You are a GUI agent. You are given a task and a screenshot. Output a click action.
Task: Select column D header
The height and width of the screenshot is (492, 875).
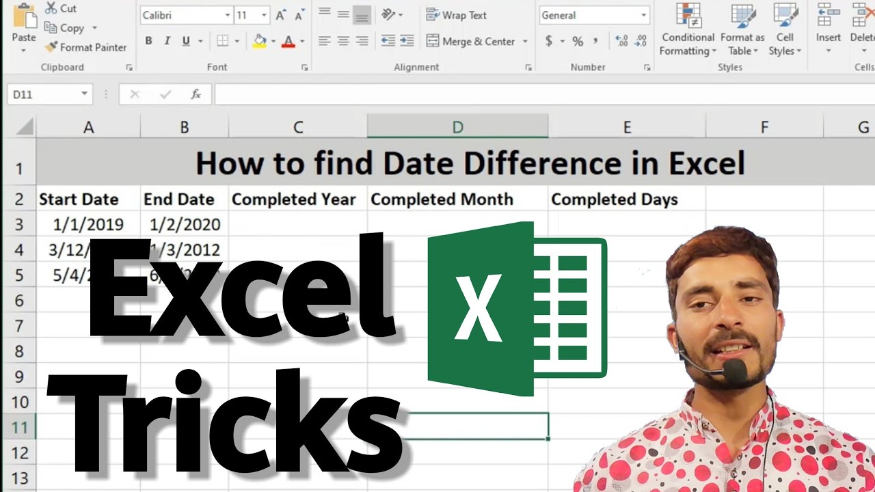tap(457, 126)
